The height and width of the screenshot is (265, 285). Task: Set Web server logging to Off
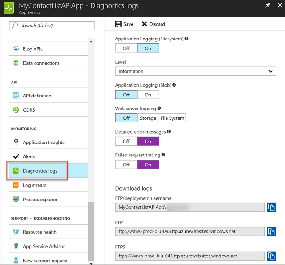(126, 118)
